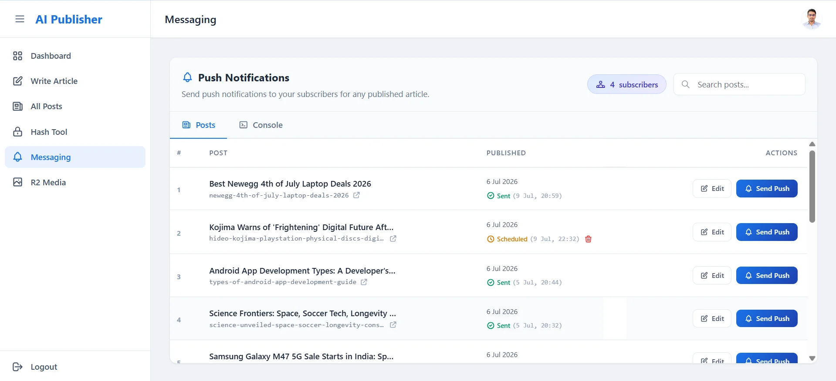This screenshot has height=381, width=836.
Task: Click title 'Science Frontiers: Space, Soccer Tech, Longevity ...'
Action: [302, 313]
